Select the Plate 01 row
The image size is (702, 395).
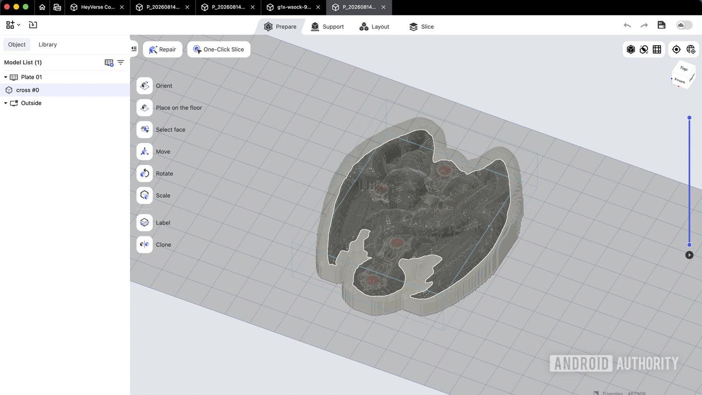coord(65,77)
